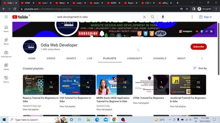Image resolution: width=220 pixels, height=123 pixels.
Task: Launch Microsoft Edge from the taskbar
Action: click(x=97, y=120)
